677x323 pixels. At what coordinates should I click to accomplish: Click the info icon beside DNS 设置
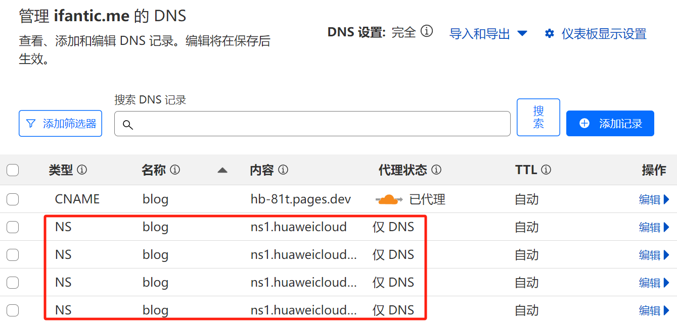(x=427, y=32)
